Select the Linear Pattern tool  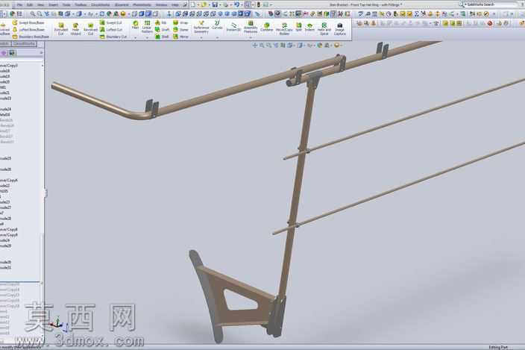tap(147, 26)
